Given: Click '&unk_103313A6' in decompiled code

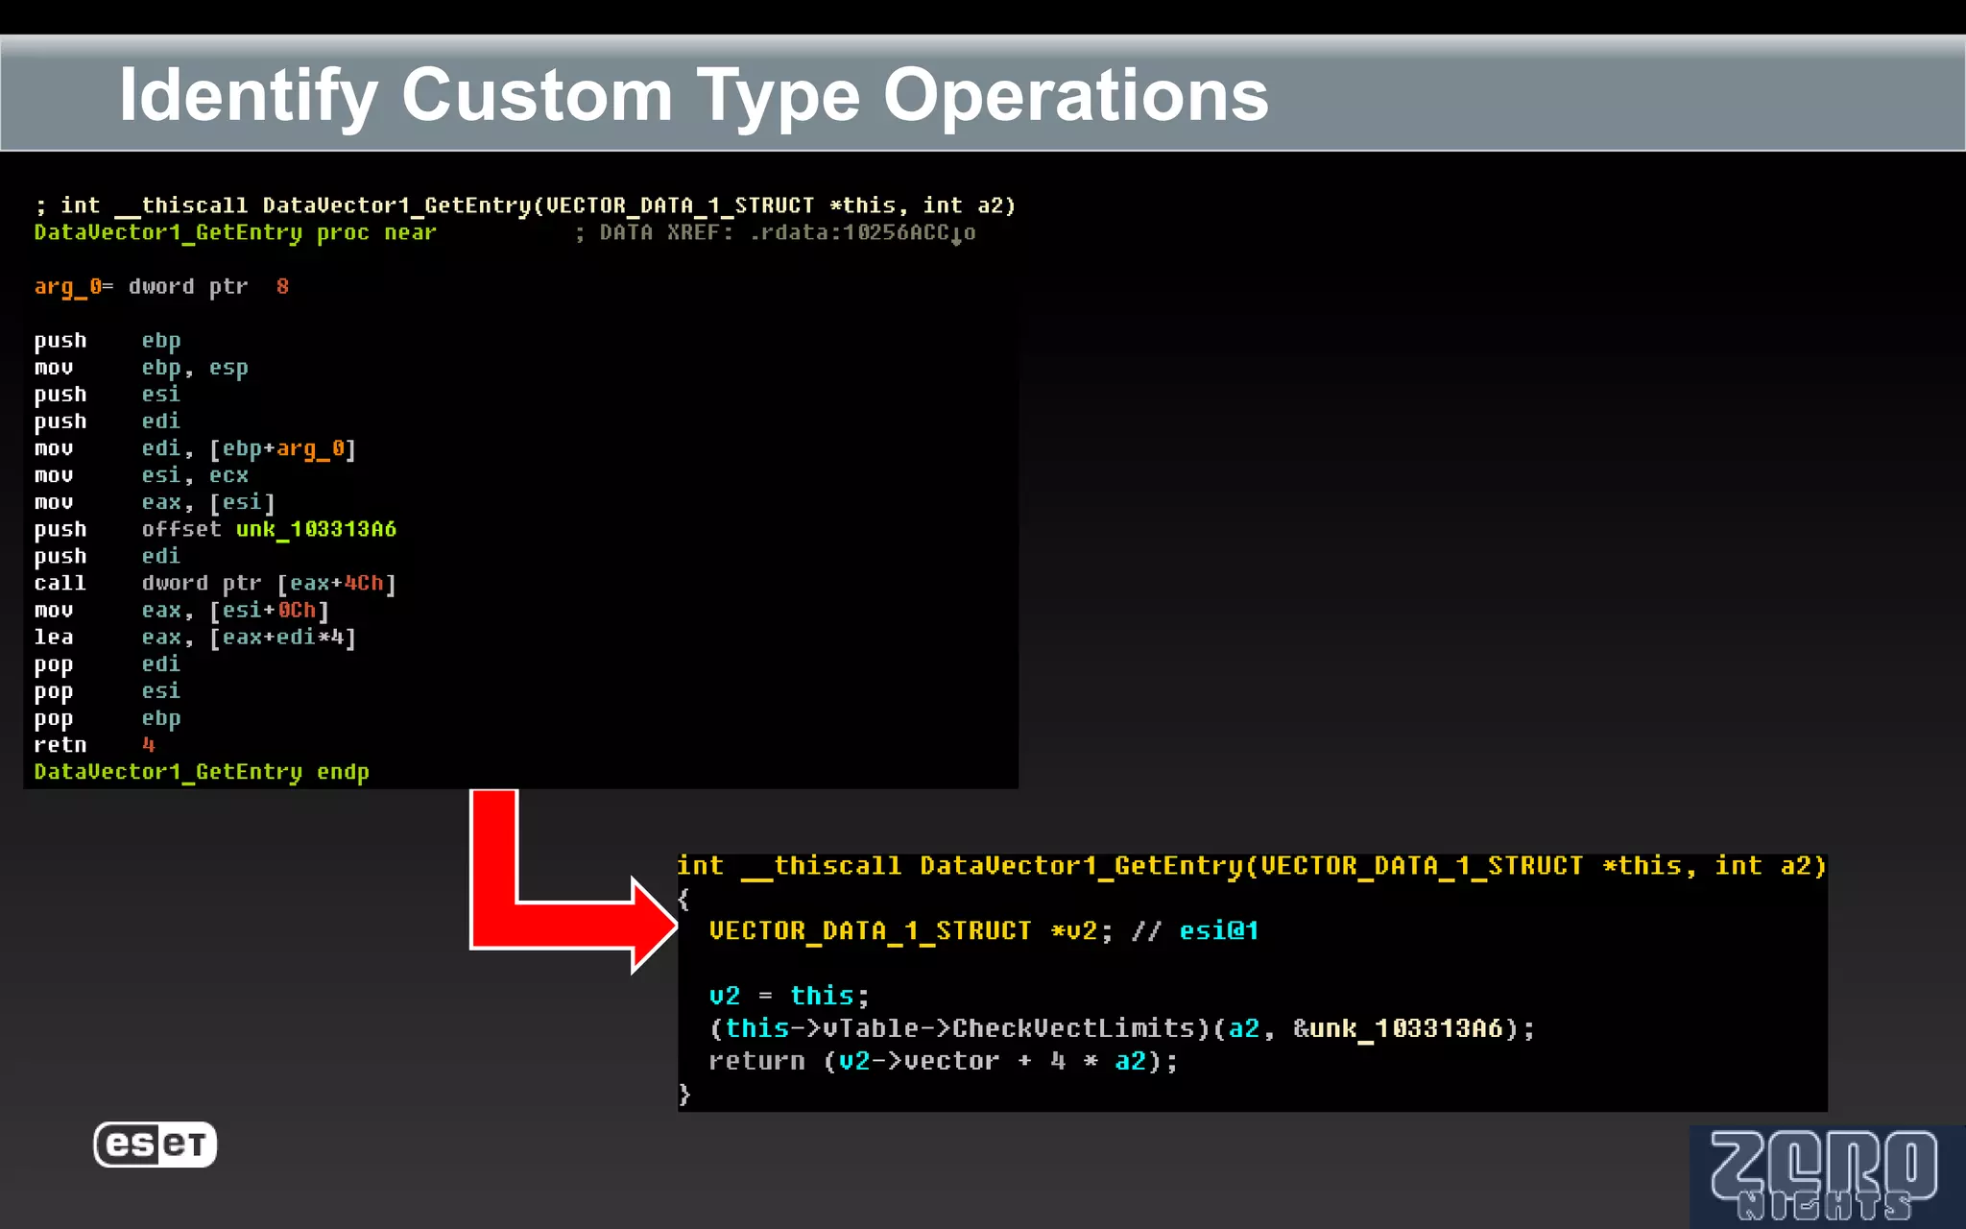Looking at the screenshot, I should [x=1398, y=1028].
